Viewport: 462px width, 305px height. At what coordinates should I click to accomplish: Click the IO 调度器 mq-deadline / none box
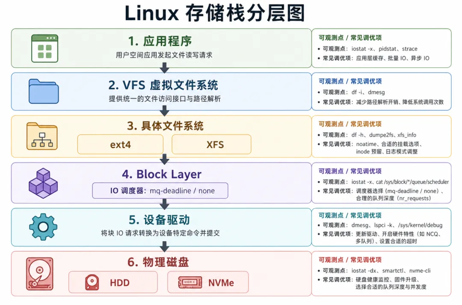pos(160,191)
